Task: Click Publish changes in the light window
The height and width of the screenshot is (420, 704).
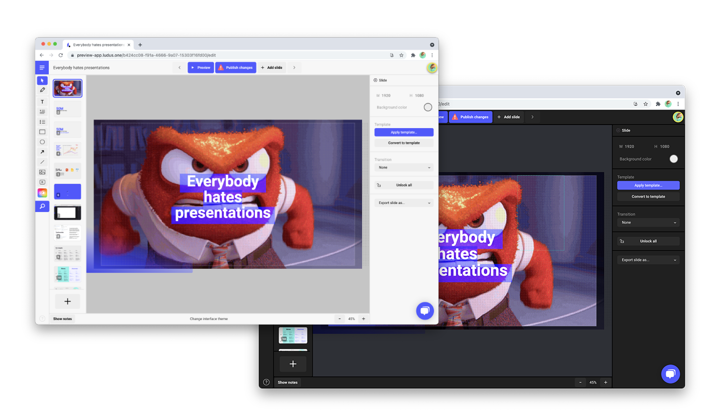Action: (236, 68)
